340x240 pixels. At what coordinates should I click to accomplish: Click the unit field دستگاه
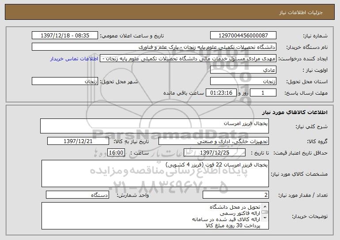pos(77,195)
